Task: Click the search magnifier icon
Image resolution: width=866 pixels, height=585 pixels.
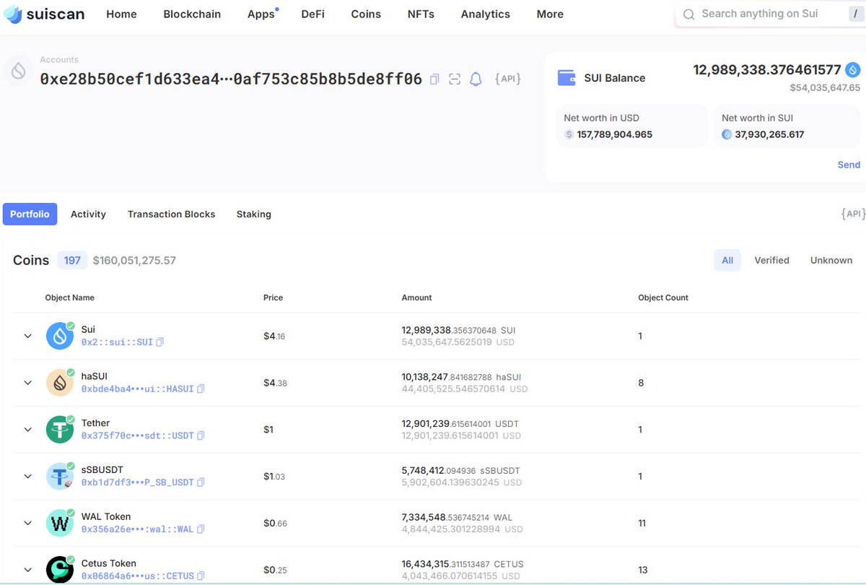Action: click(x=689, y=14)
